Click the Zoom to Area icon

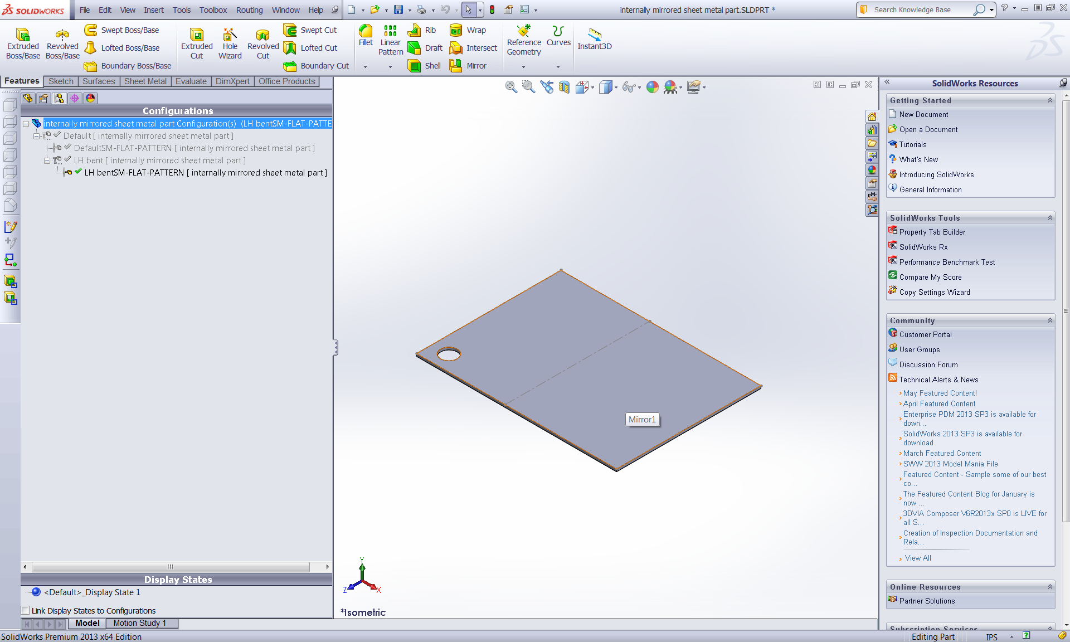pyautogui.click(x=528, y=87)
